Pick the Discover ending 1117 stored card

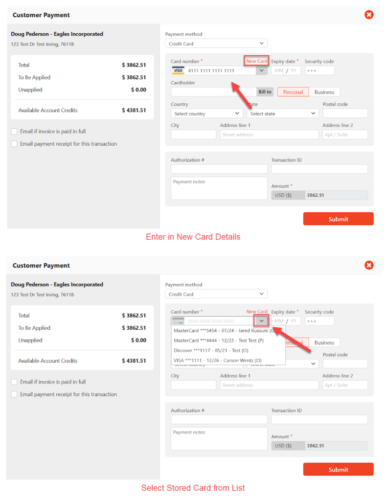click(x=211, y=350)
